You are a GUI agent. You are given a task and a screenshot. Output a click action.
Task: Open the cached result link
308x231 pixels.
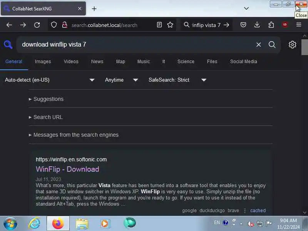point(258,210)
